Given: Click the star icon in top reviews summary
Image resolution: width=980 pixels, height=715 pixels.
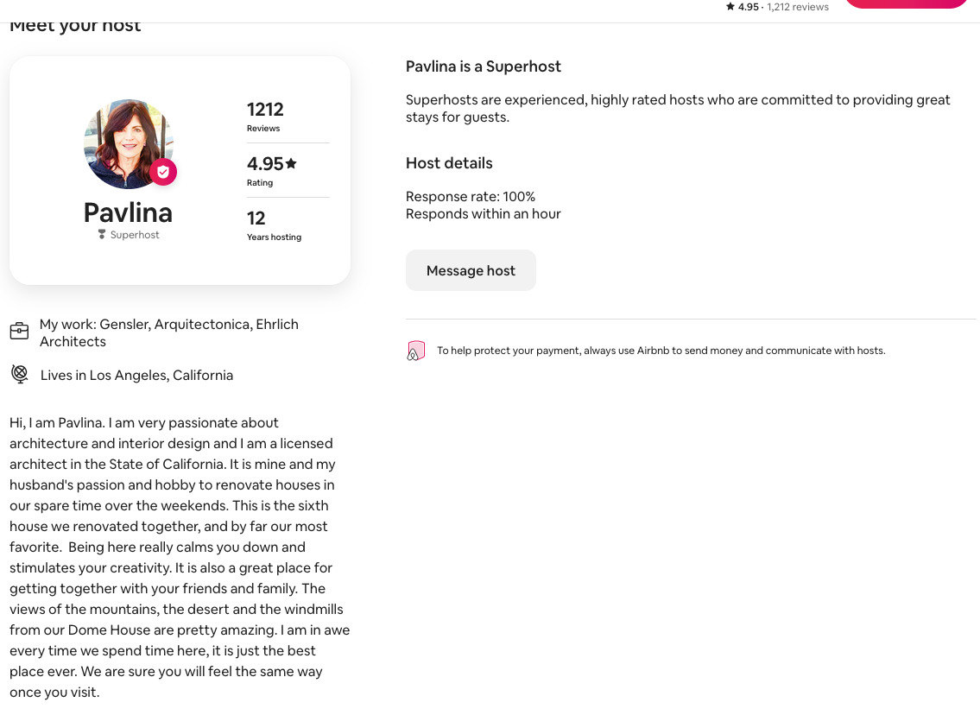Looking at the screenshot, I should point(730,7).
